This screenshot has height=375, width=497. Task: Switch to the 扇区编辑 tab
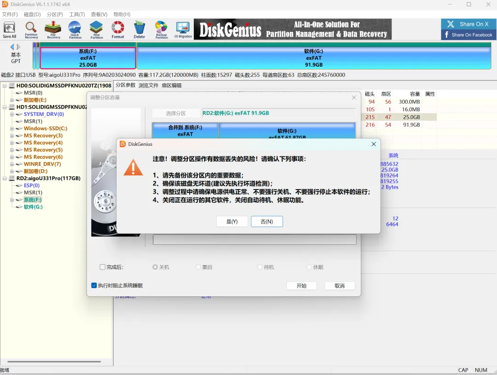pos(172,85)
